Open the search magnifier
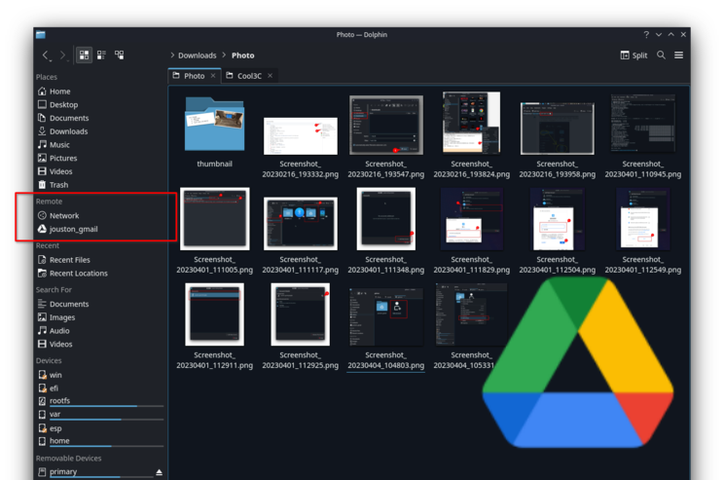724x480 pixels. click(x=661, y=55)
